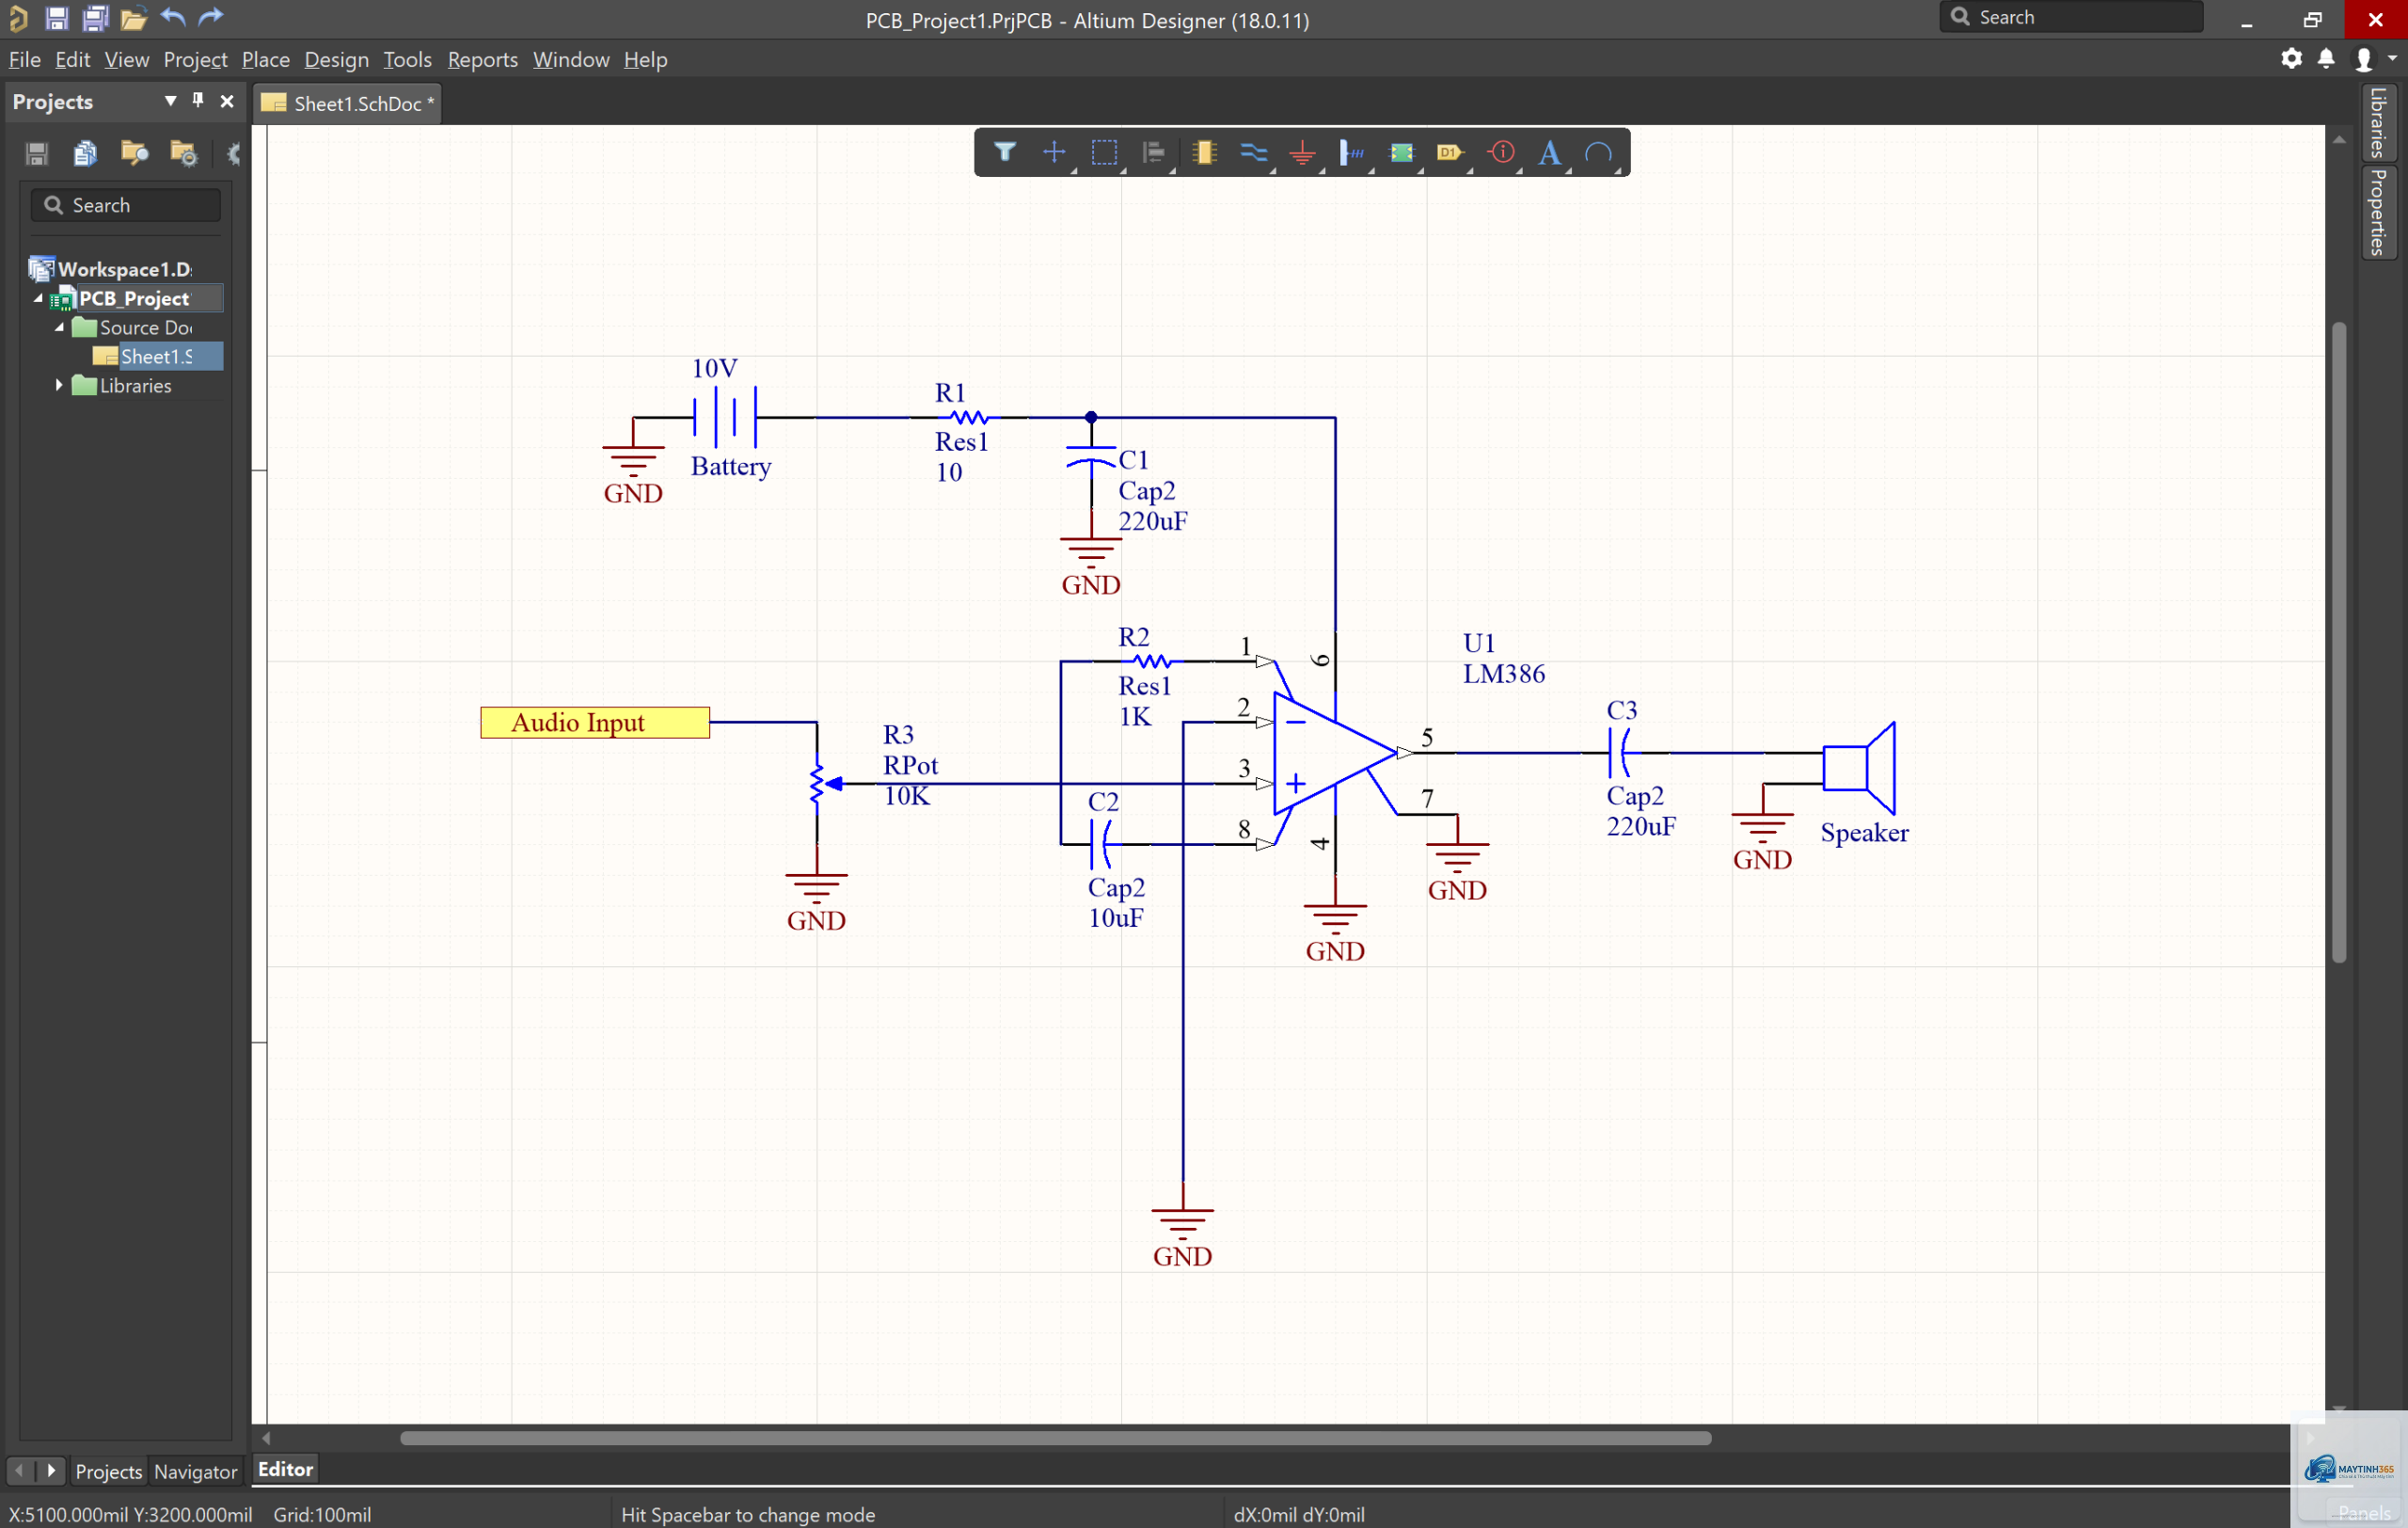Open the Tools menu

click(x=408, y=60)
